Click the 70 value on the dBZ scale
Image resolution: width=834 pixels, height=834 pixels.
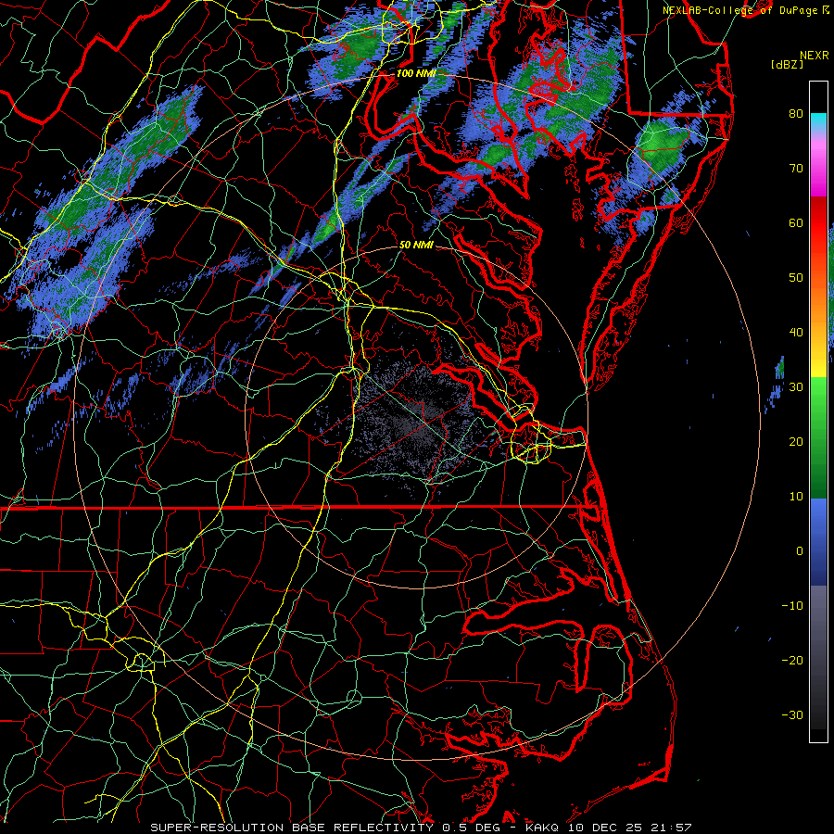click(796, 168)
